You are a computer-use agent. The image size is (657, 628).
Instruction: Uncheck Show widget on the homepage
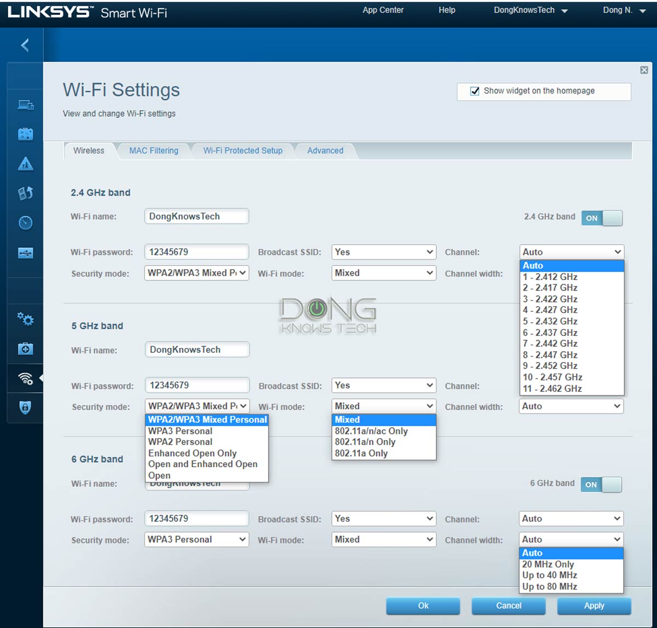[475, 91]
